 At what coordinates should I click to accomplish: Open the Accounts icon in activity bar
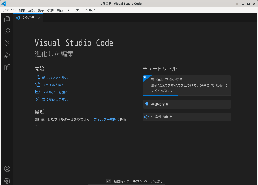tap(7, 169)
